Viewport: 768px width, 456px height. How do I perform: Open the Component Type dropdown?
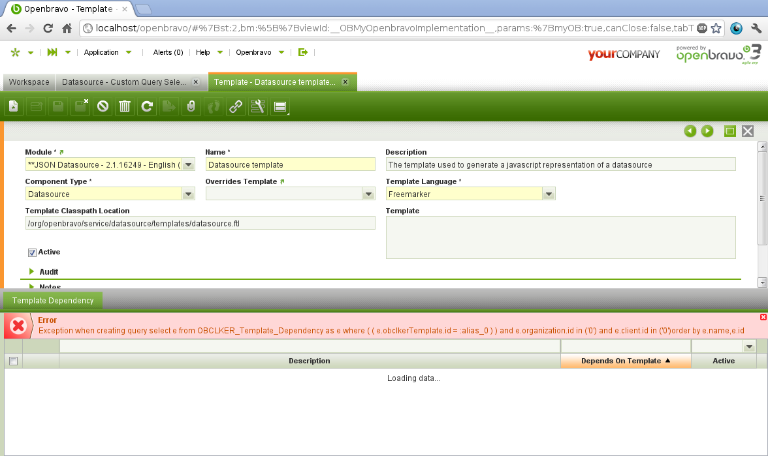pyautogui.click(x=188, y=194)
